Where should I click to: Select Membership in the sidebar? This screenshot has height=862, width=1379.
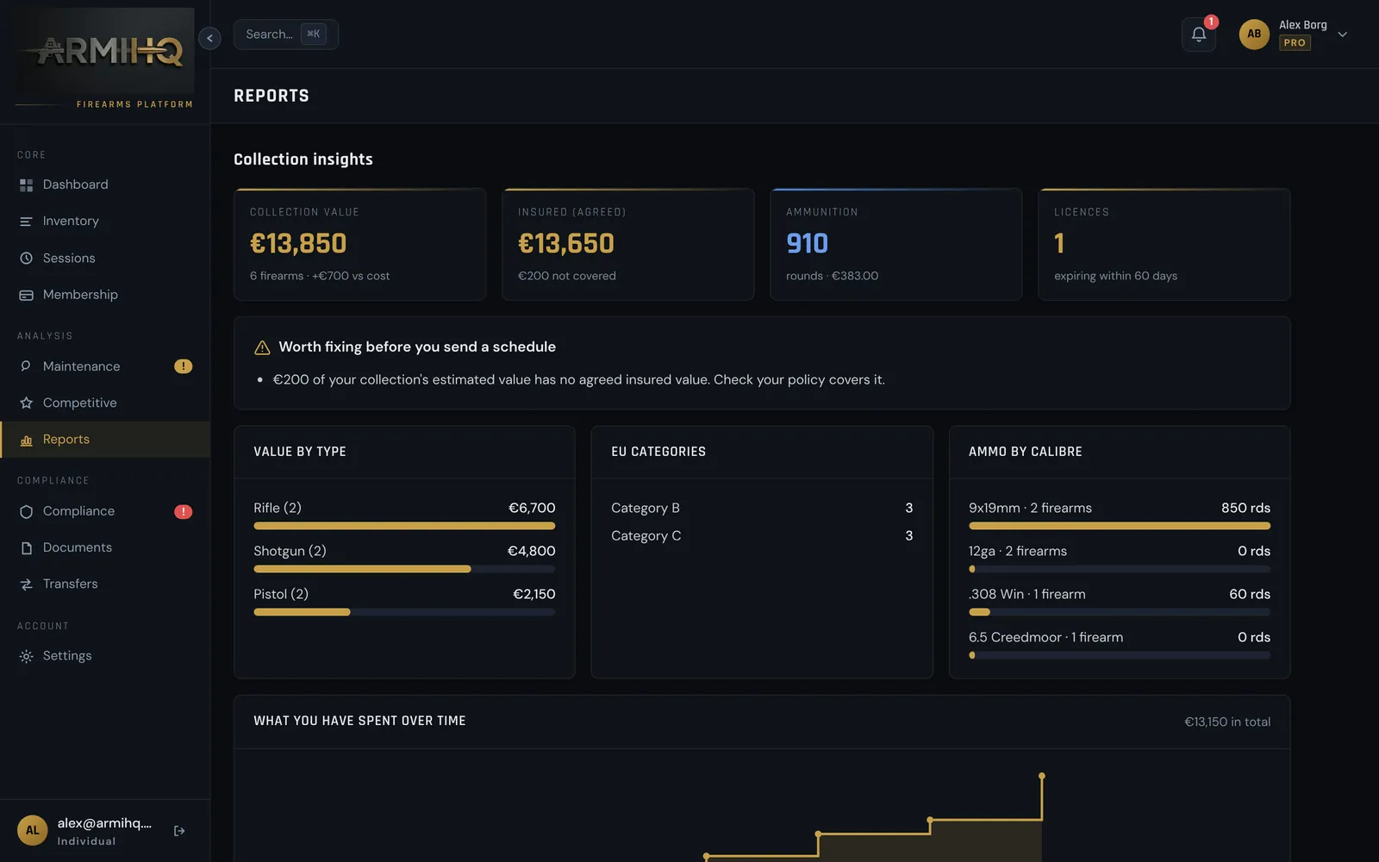pos(105,295)
